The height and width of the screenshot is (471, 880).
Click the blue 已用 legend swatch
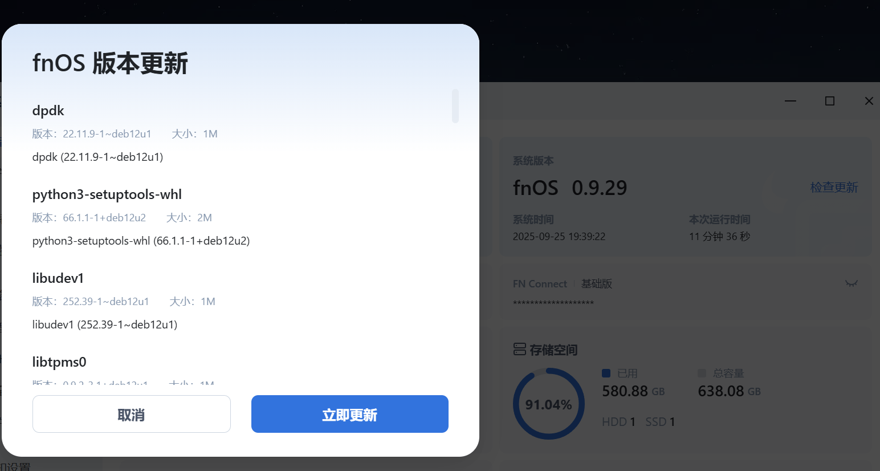coord(606,373)
